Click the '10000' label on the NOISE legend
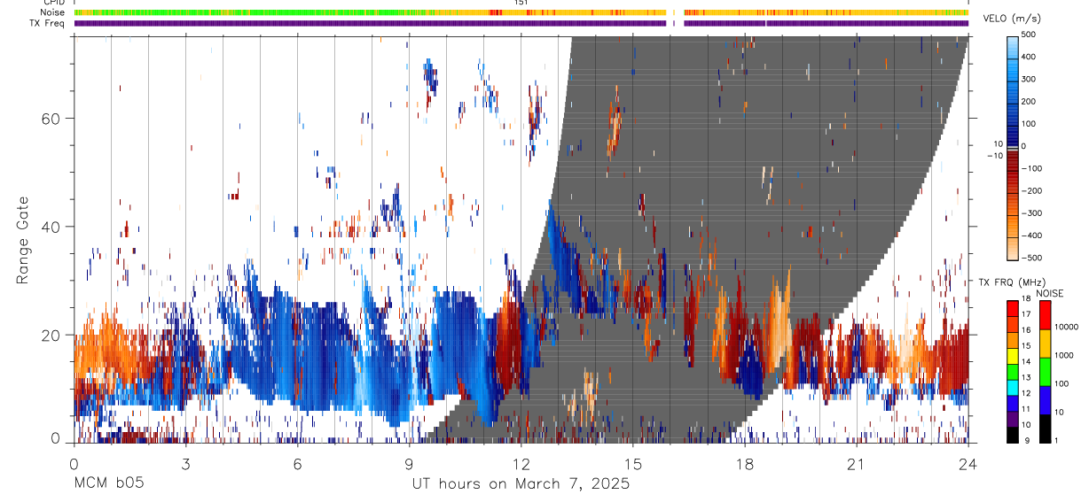The width and height of the screenshot is (1089, 502). point(1065,328)
